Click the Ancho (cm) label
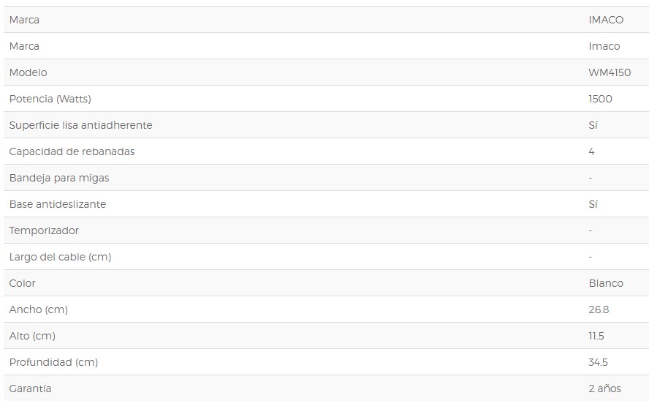The width and height of the screenshot is (649, 409). coord(38,309)
